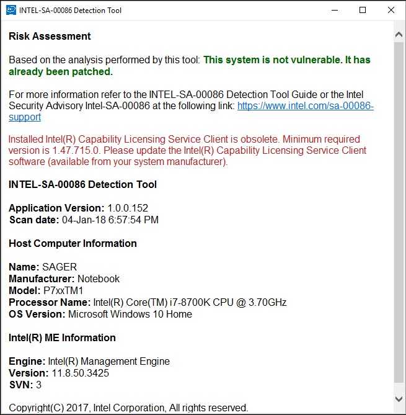Maximize the Detection Tool window
The image size is (406, 415).
point(363,11)
